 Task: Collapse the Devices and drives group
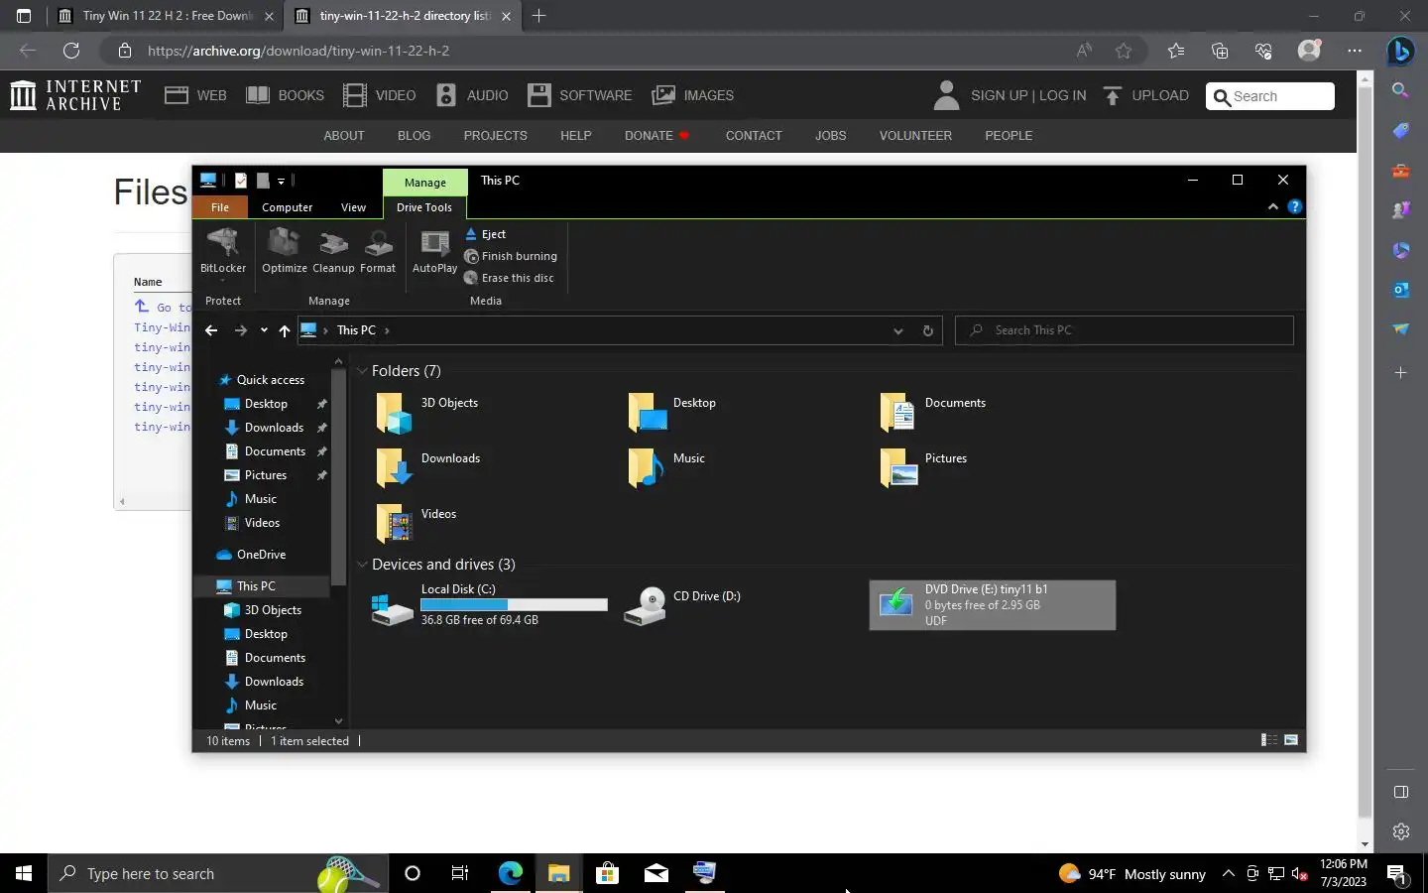[x=363, y=565]
